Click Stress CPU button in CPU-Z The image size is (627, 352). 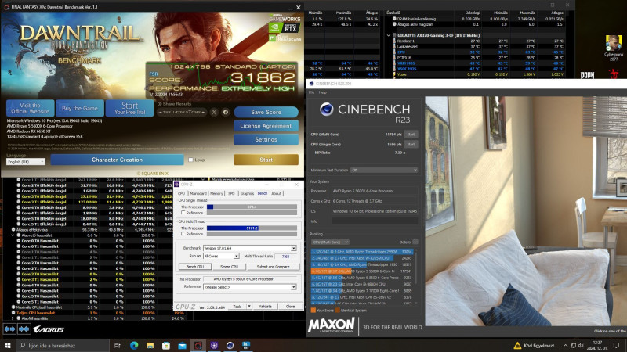[x=229, y=266]
